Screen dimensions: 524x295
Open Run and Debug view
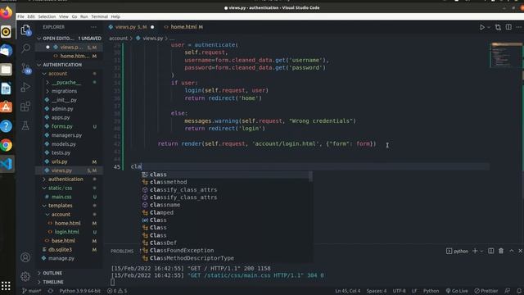pyautogui.click(x=25, y=88)
